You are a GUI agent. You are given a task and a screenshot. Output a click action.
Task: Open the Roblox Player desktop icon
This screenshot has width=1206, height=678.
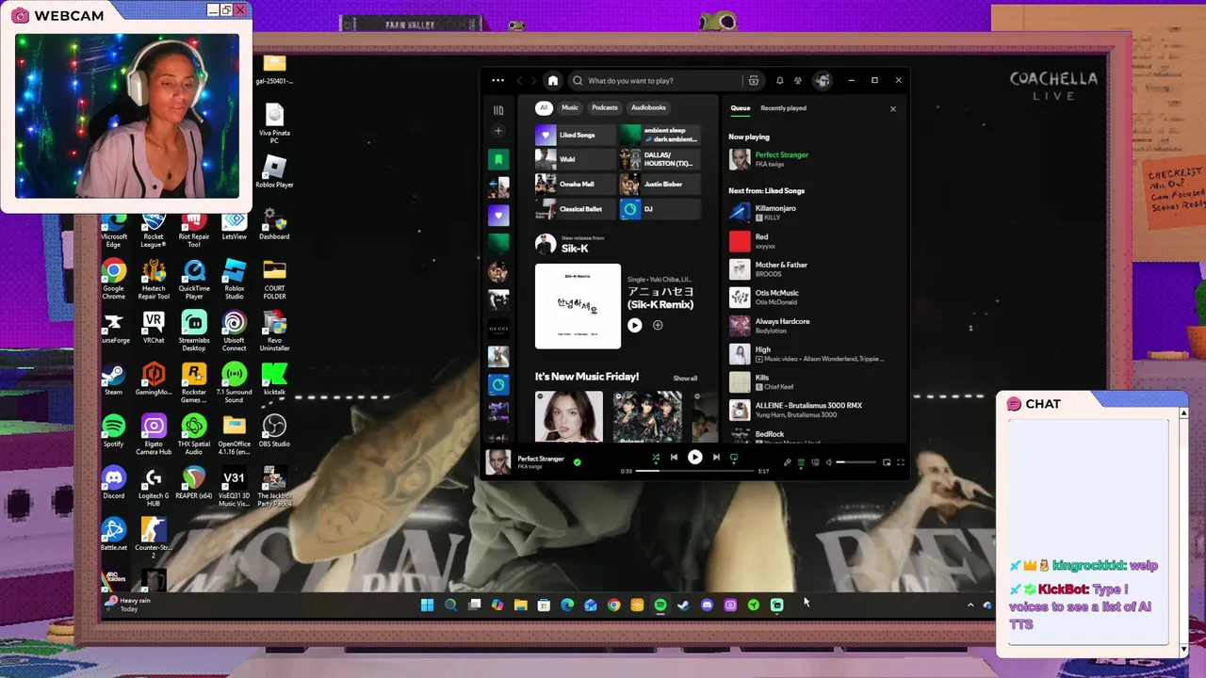[274, 172]
